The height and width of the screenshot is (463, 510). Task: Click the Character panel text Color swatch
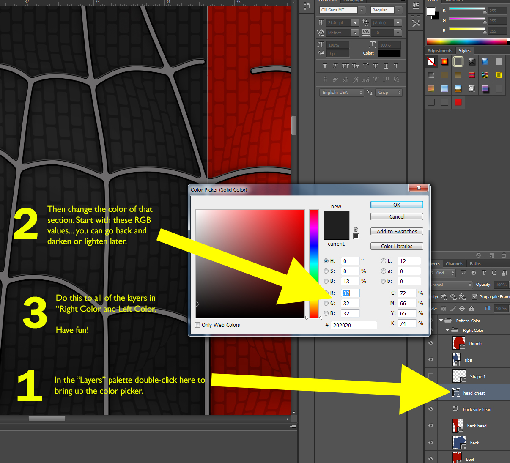389,53
